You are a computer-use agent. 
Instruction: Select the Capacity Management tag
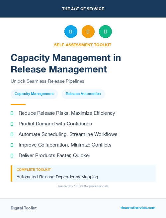coord(34,94)
